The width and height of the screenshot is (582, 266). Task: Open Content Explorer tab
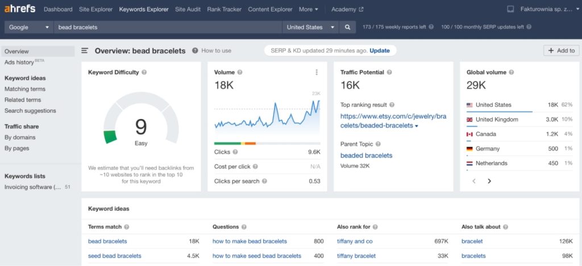270,9
